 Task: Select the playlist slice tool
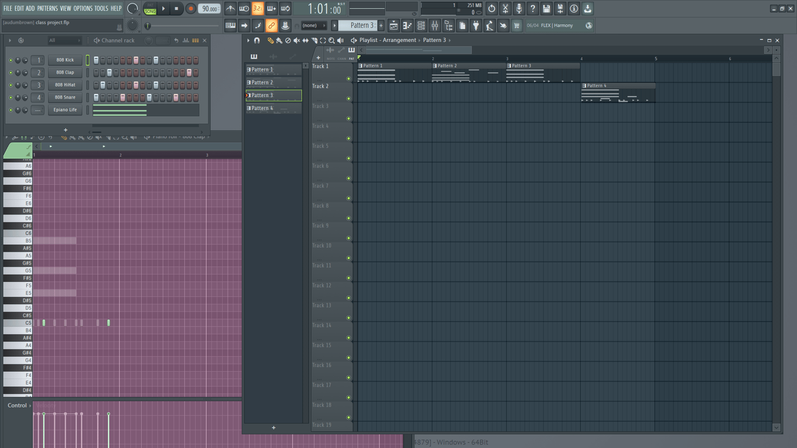[x=314, y=40]
